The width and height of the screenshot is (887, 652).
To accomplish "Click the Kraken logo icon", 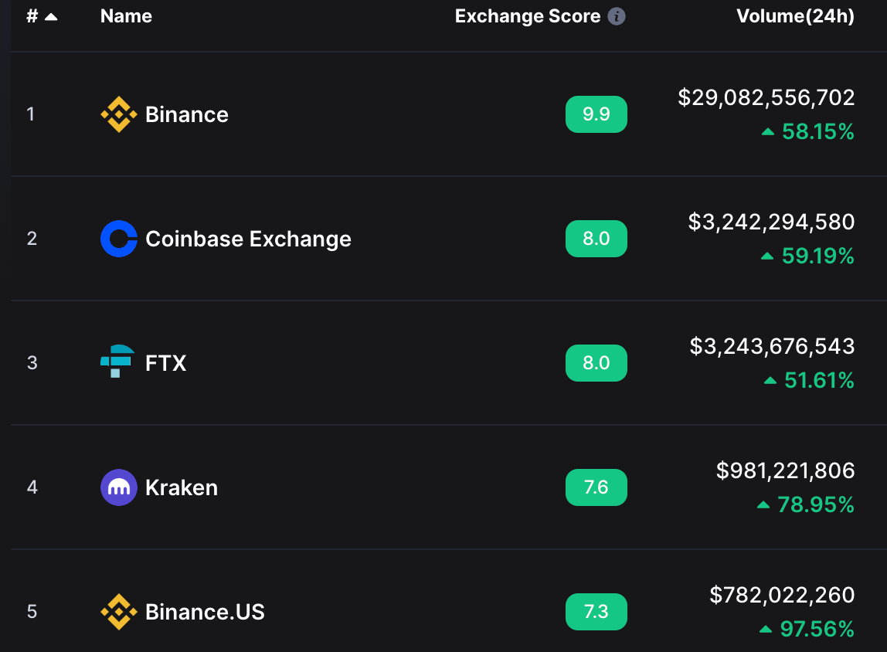I will tap(119, 487).
